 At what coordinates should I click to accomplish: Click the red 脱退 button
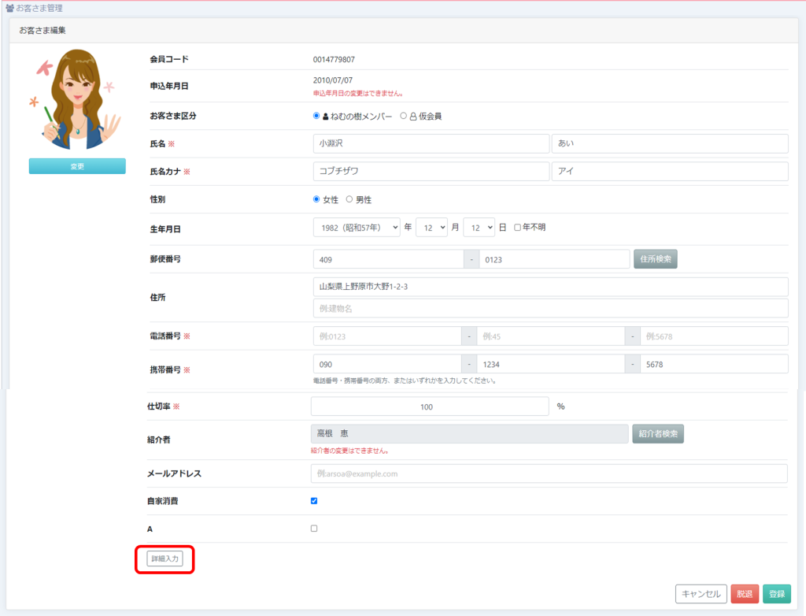pos(745,594)
